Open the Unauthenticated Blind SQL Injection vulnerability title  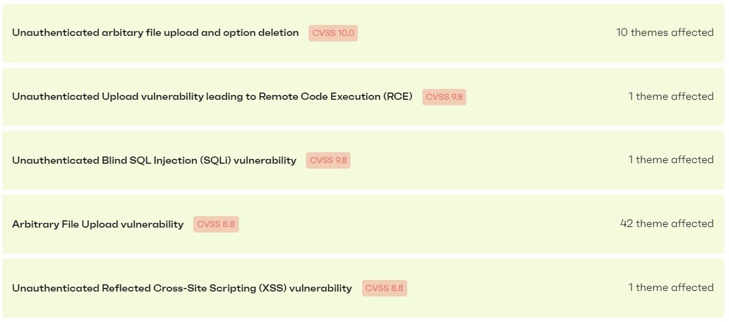[154, 161]
